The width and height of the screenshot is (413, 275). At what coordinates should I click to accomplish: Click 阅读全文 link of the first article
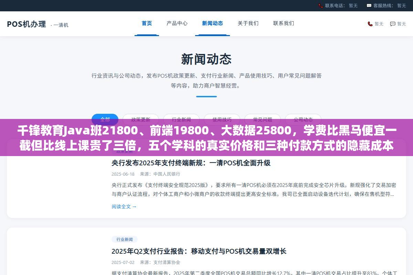(x=124, y=207)
